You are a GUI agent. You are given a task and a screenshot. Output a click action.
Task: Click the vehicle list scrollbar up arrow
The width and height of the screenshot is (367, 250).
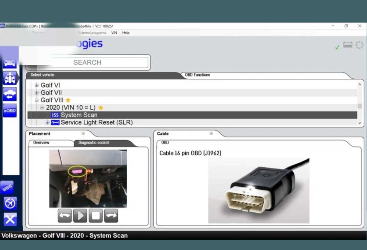[360, 84]
